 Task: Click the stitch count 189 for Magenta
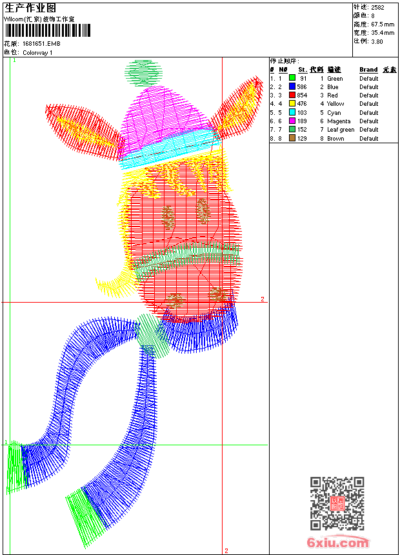tap(302, 121)
